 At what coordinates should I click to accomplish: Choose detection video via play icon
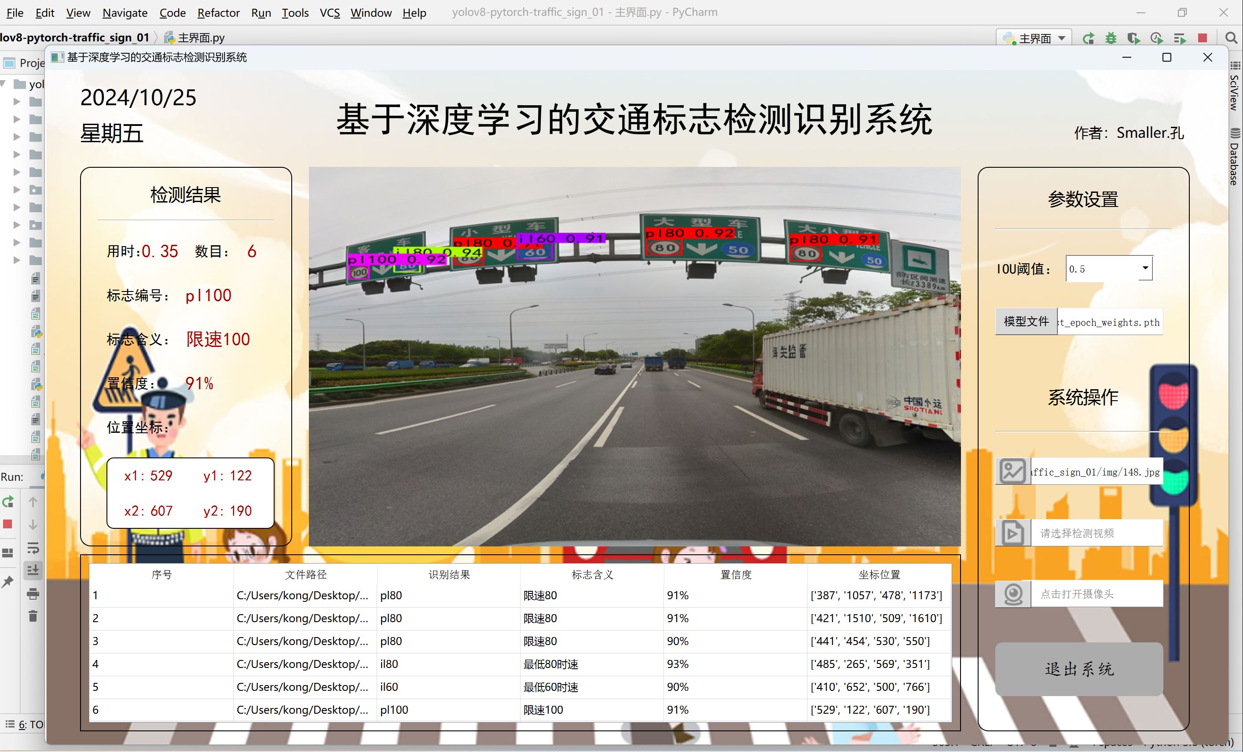pos(1012,533)
